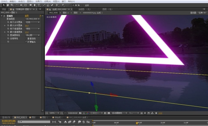Open the 置换图特性 中心图 dropdown
This screenshot has width=208, height=126.
33,35
